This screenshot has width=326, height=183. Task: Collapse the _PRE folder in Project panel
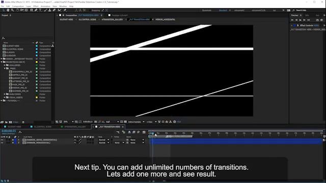(5, 68)
